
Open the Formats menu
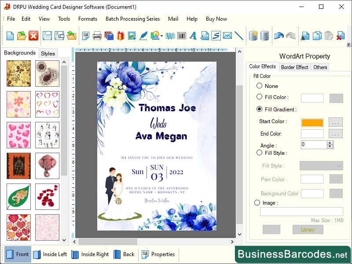click(88, 19)
